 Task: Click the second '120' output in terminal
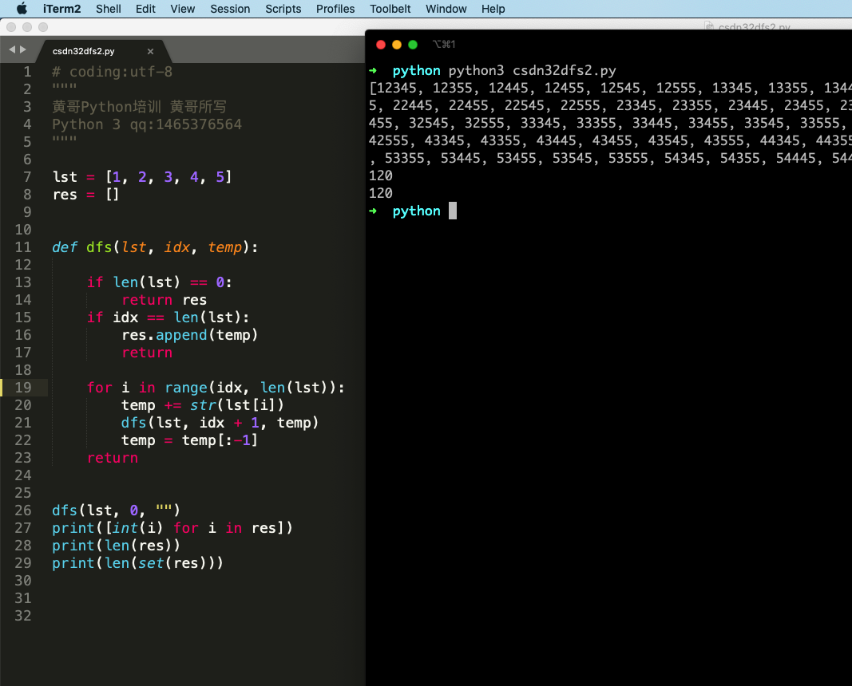[x=380, y=193]
